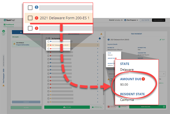Image resolution: width=170 pixels, height=114 pixels.
Task: Select the Tom Taxpayer - 2020 vertical tab
Action: coord(4,76)
